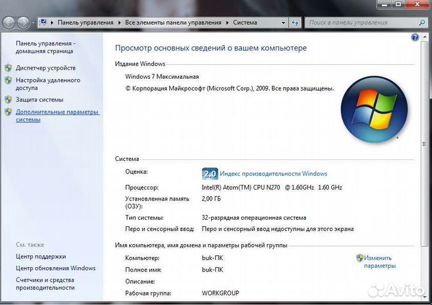Select the Система breadcrumb segment
Screen dimensions: 432x305
point(245,23)
